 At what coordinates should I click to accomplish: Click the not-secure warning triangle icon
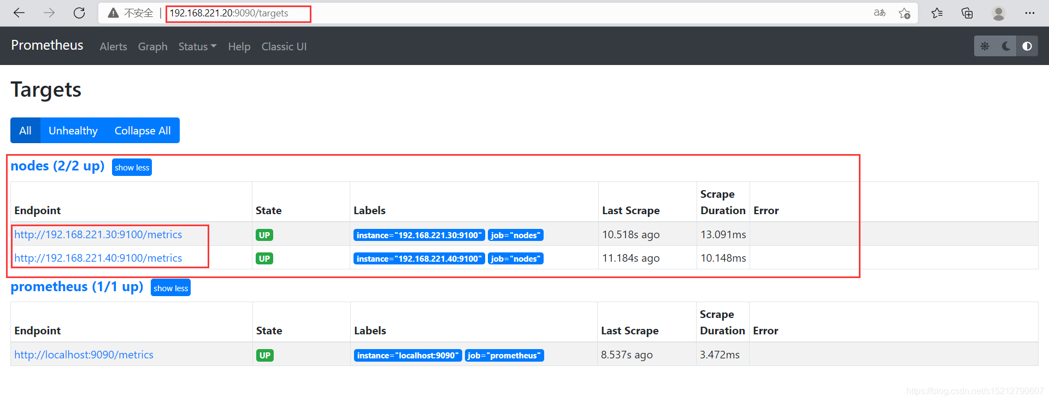coord(113,13)
